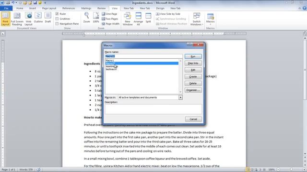Open the macro Organizer
This screenshot has height=172, width=307.
pyautogui.click(x=193, y=90)
